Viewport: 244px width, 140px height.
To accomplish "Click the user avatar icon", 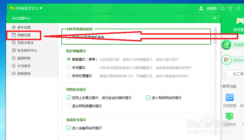I will (x=201, y=8).
